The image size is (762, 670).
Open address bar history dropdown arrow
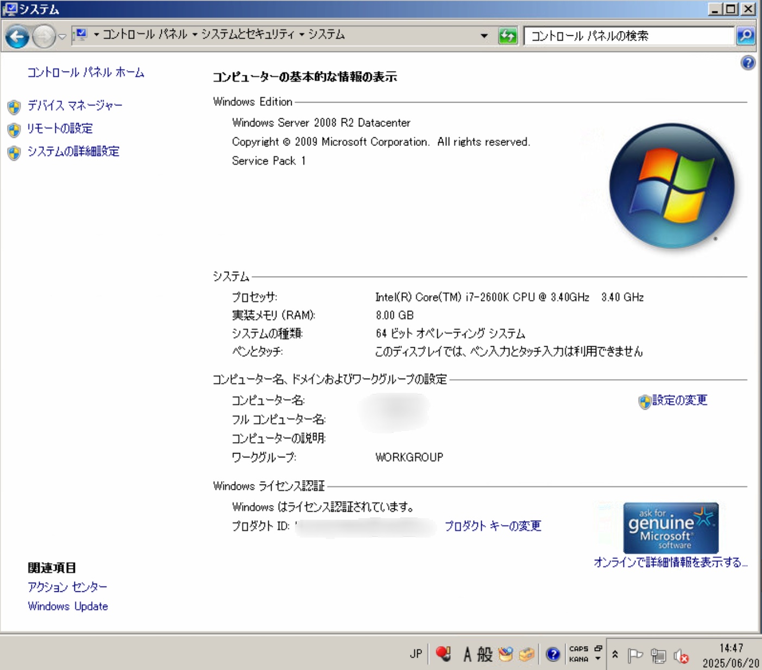pyautogui.click(x=484, y=36)
